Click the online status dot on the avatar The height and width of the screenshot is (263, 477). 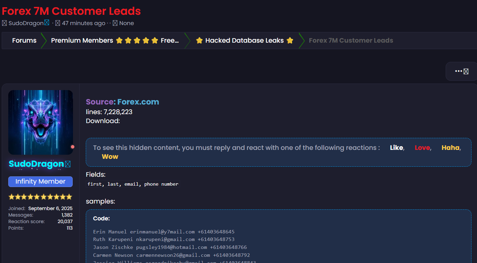click(x=72, y=147)
